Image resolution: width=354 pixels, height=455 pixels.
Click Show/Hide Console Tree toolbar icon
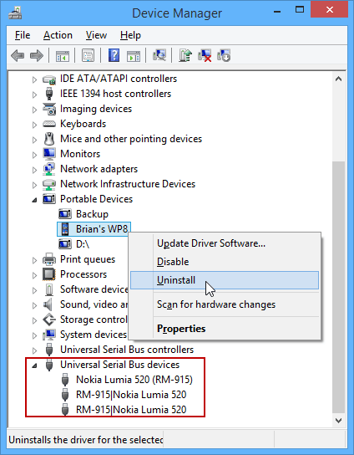click(x=63, y=55)
